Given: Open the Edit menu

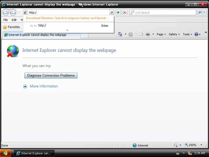Looking at the screenshot, I should pyautogui.click(x=14, y=20).
